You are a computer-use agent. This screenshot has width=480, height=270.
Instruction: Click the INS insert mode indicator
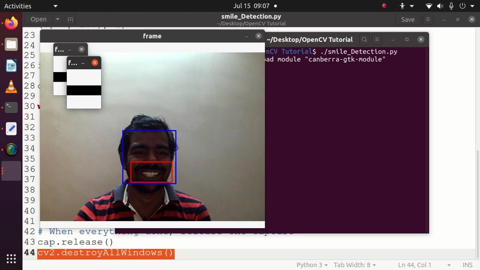[x=468, y=265]
